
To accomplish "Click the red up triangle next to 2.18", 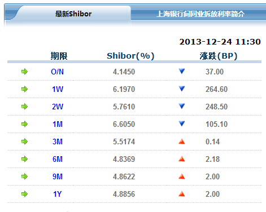I will [x=182, y=159].
